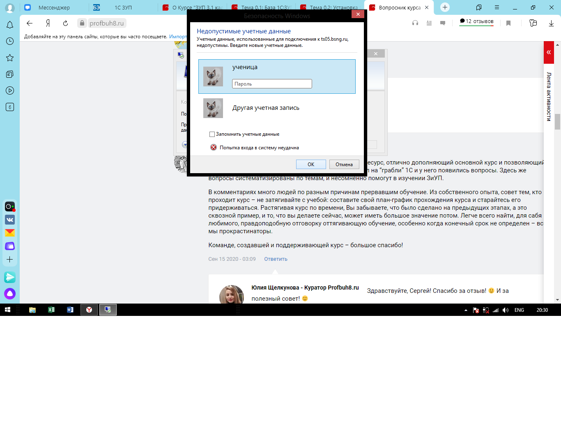Screen dimensions: 561x436
Task: Open the ENG language switcher in the tray
Action: tap(519, 310)
